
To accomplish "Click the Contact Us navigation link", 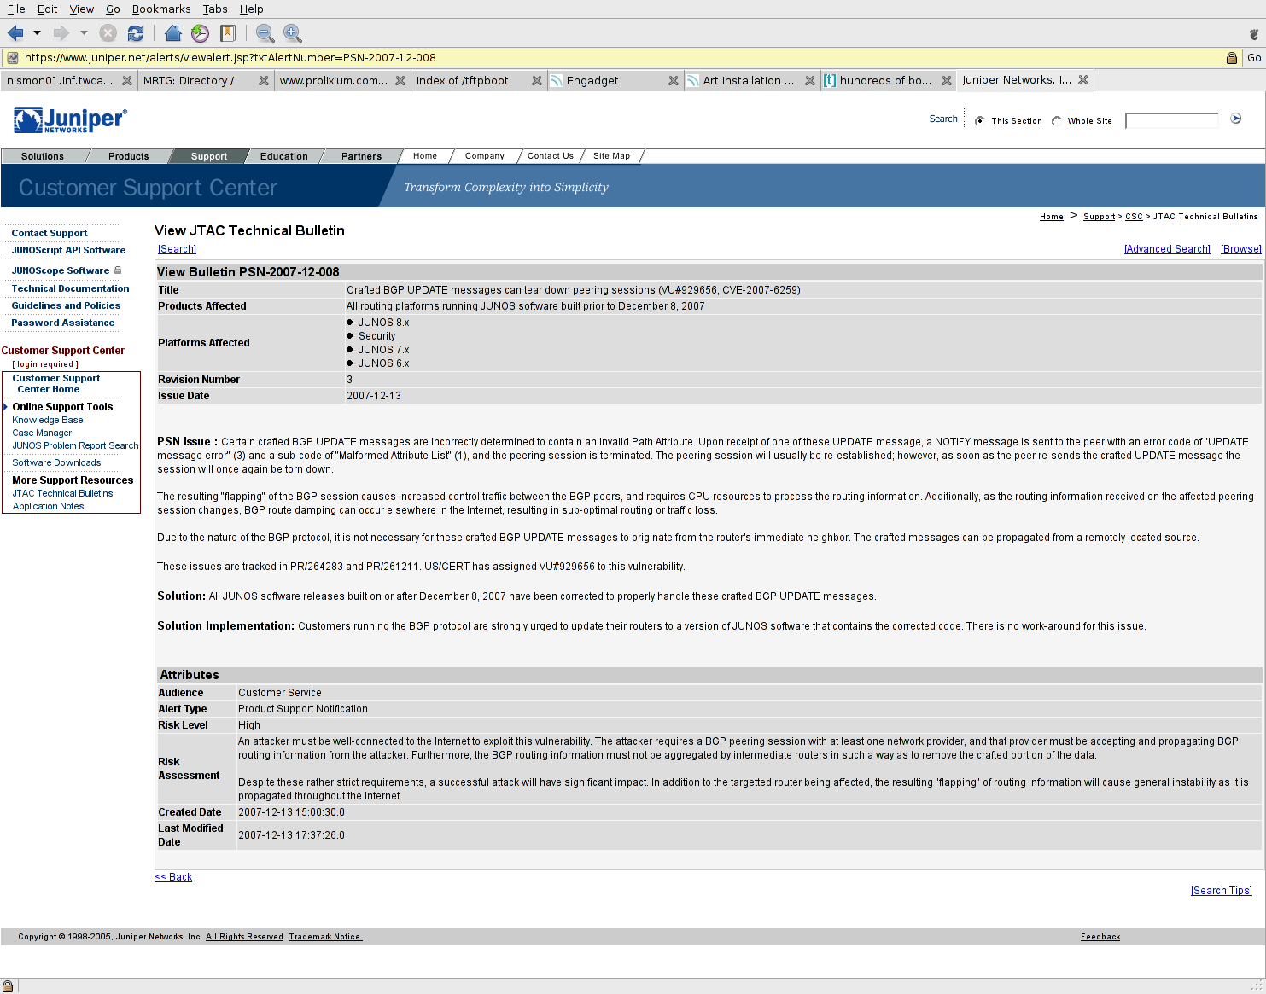I will click(x=551, y=156).
